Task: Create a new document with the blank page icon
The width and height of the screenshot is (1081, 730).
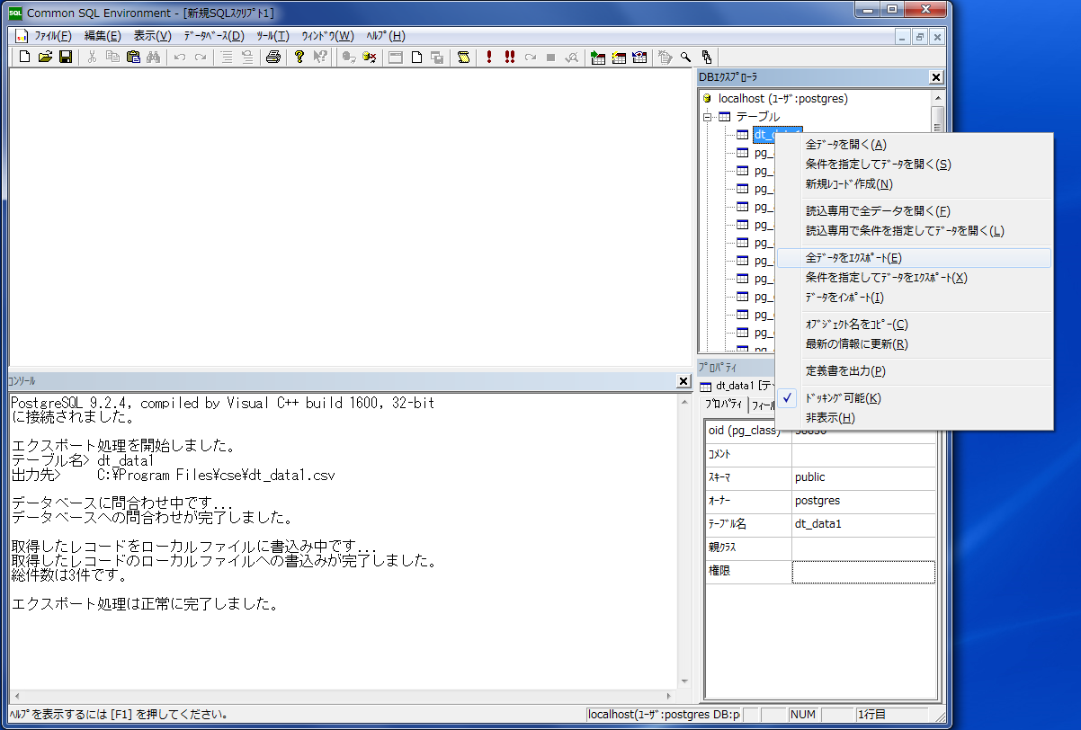Action: pos(25,57)
